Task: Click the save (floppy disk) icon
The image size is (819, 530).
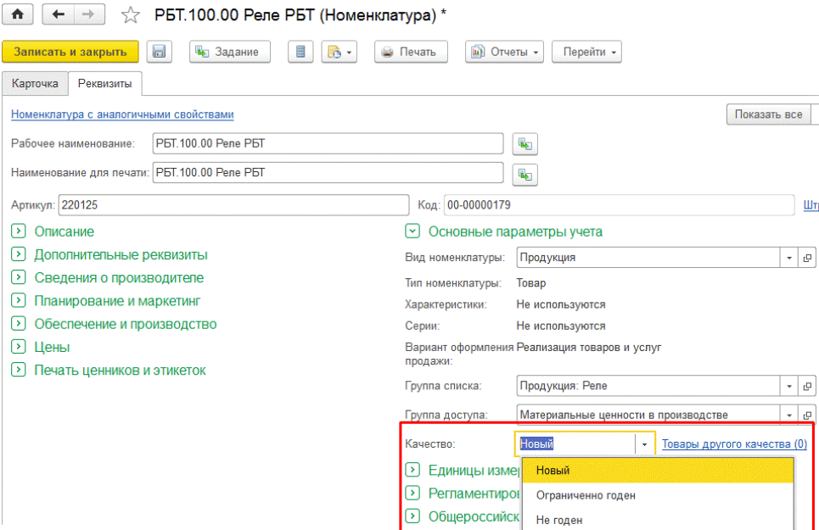Action: point(159,51)
